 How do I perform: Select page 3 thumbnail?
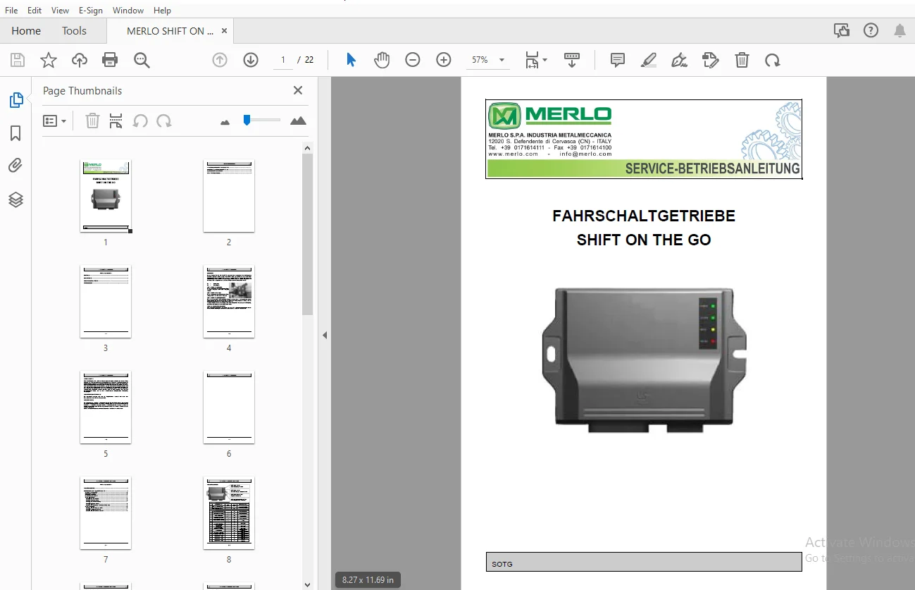(x=106, y=302)
